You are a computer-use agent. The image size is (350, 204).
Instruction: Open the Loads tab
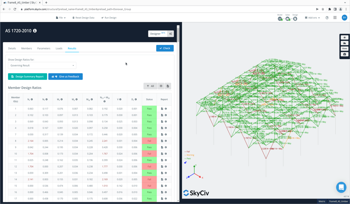click(59, 48)
